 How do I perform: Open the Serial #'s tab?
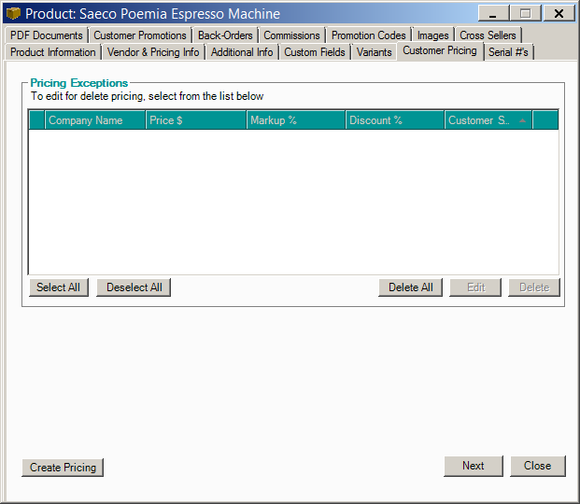(x=508, y=52)
